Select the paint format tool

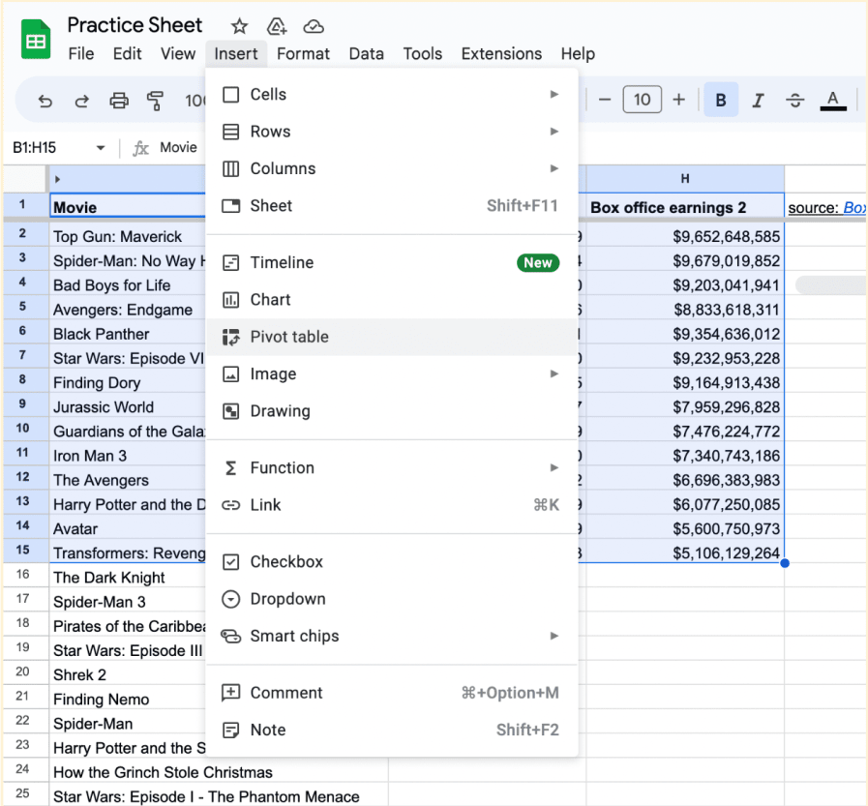pos(156,101)
